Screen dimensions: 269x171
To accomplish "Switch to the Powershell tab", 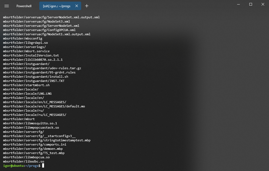I will (24, 6).
